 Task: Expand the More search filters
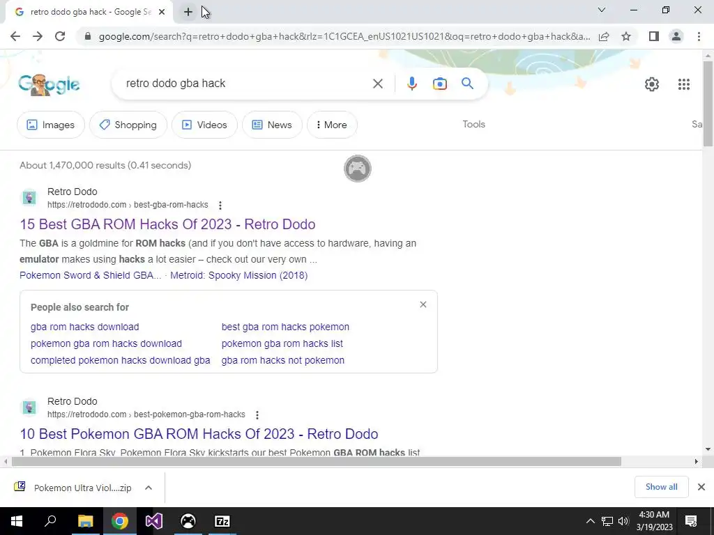(x=331, y=125)
